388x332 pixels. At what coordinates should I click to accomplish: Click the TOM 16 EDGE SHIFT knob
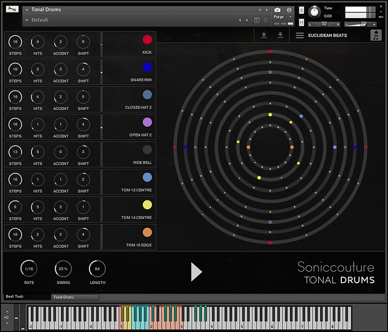[83, 234]
